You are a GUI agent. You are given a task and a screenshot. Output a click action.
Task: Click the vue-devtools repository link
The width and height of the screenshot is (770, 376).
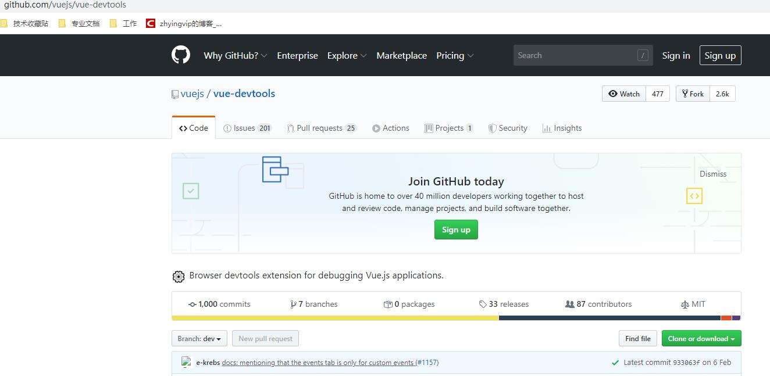coord(244,94)
